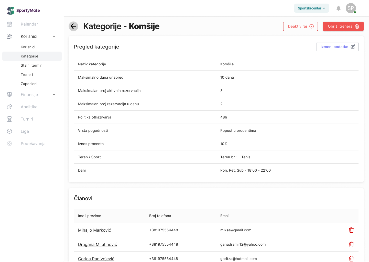Open Zaposleni in the sidebar

29,84
